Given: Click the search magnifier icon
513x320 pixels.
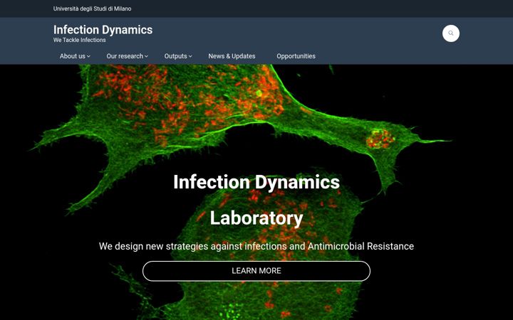Looking at the screenshot, I should (451, 33).
